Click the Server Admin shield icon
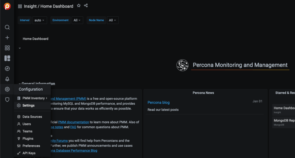 pos(7,100)
